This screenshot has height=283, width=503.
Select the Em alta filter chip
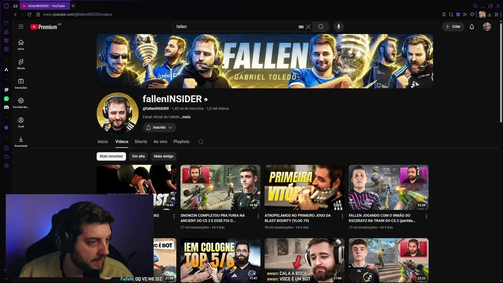coord(138,156)
